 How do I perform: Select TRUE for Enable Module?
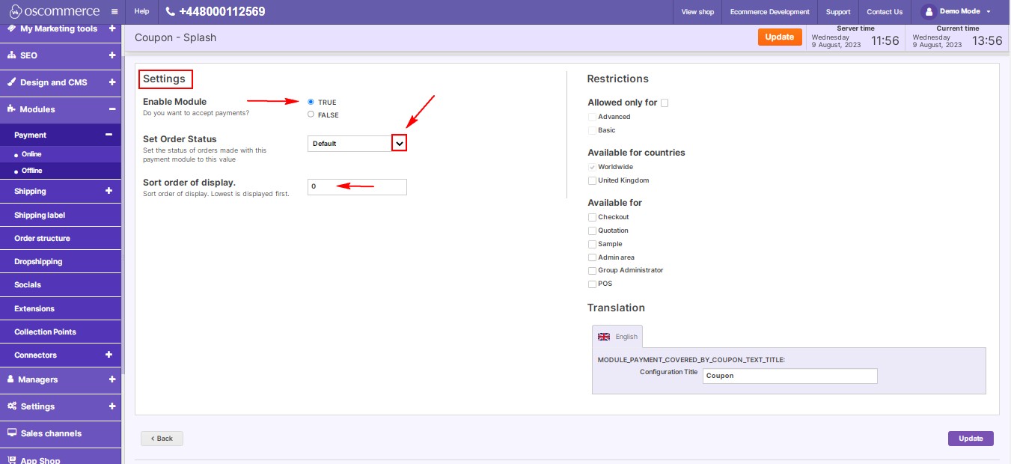coord(311,102)
